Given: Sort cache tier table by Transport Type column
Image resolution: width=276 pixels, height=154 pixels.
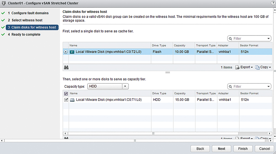Looking at the screenshot, I should [206, 45].
